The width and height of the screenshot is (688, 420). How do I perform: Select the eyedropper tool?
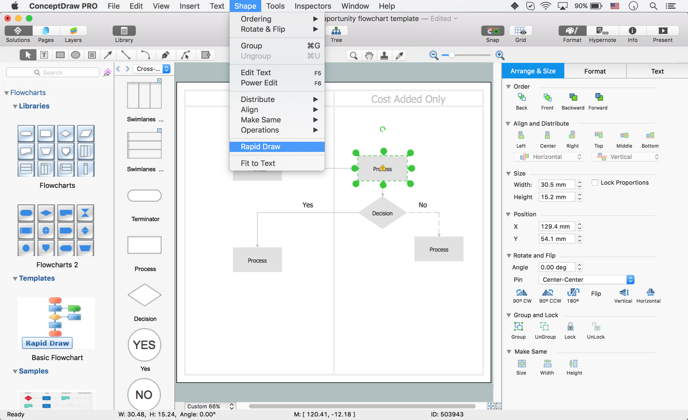click(399, 55)
